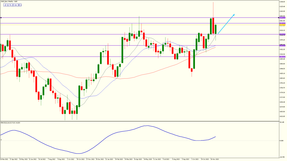Select the 1950.00 horizontal line tag
The height and width of the screenshot is (161, 287).
(x=282, y=45)
